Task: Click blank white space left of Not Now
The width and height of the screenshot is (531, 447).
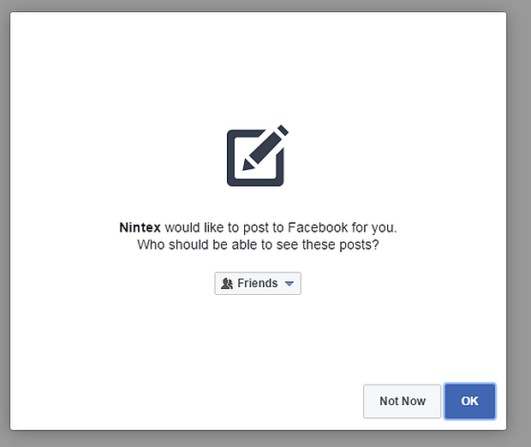Action: pos(214,401)
